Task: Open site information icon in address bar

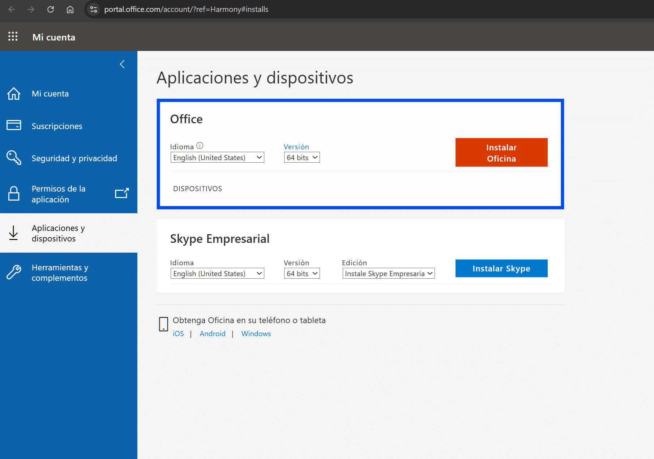Action: (x=94, y=9)
